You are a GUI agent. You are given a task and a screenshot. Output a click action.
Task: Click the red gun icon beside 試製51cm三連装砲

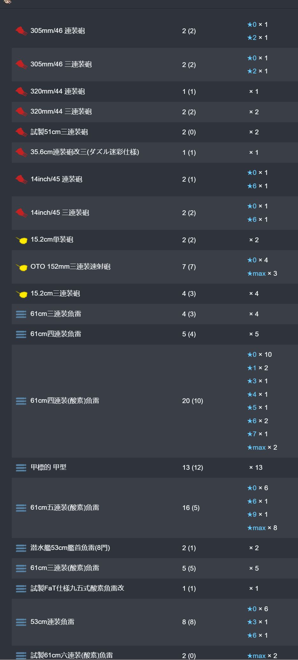point(21,132)
